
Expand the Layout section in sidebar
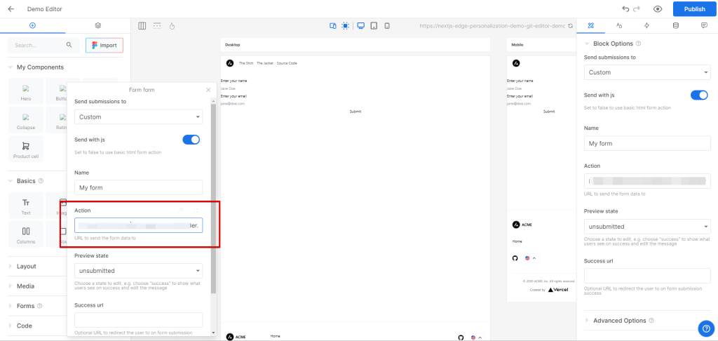26,267
